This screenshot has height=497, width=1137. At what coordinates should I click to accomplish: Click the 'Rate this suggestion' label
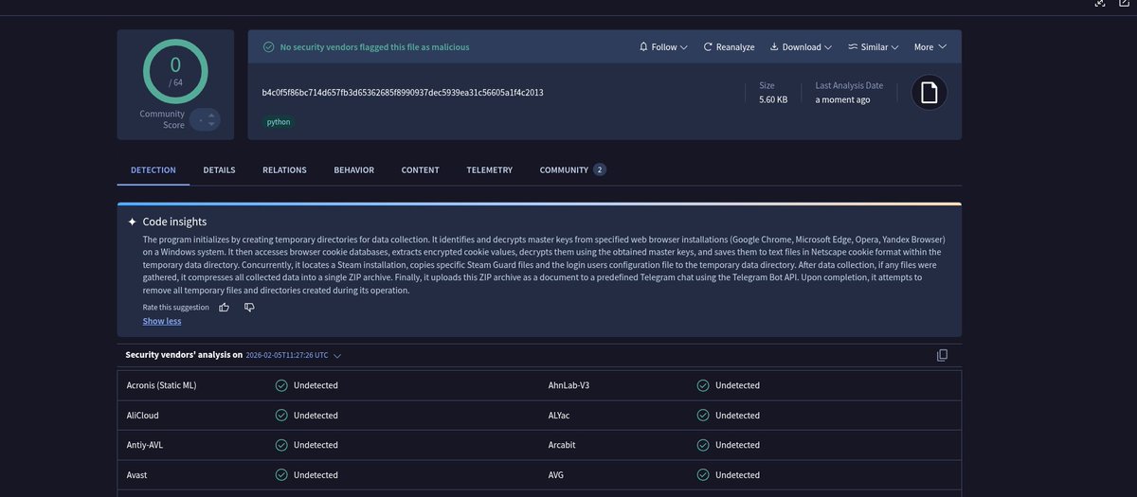[175, 307]
